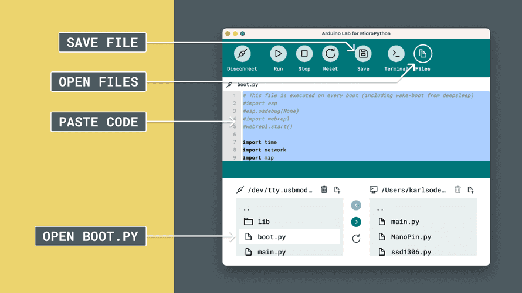The image size is (522, 293).
Task: Open the Terminal panel
Action: [396, 54]
